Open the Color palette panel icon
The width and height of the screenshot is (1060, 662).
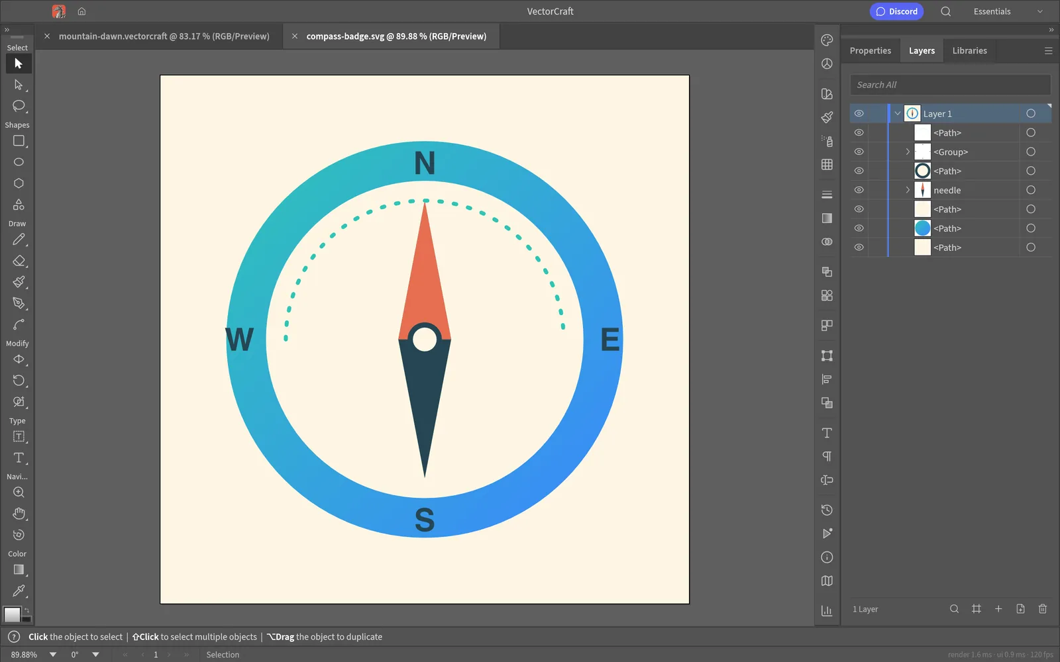[827, 40]
